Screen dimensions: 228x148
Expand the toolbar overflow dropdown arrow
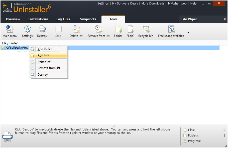188,32
